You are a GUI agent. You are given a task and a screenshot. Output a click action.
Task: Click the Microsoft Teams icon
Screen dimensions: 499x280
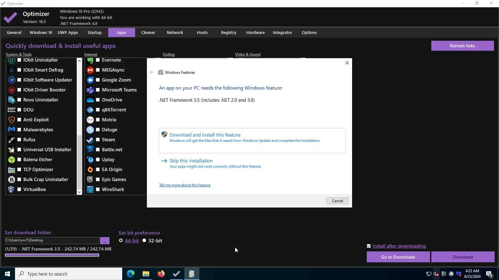tap(90, 90)
